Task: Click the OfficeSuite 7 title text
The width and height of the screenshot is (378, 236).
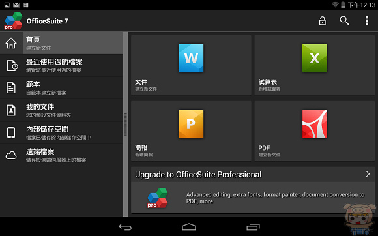Action: point(48,22)
